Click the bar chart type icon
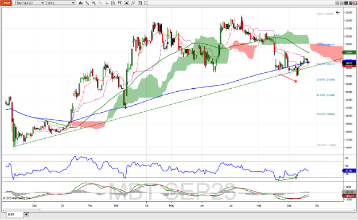 [80, 3]
